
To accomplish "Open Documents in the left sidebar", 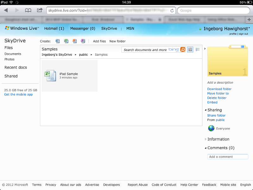I will (13, 54).
